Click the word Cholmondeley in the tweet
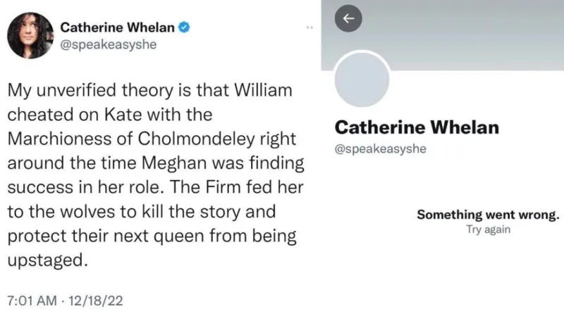This screenshot has height=311, width=564. (196, 139)
